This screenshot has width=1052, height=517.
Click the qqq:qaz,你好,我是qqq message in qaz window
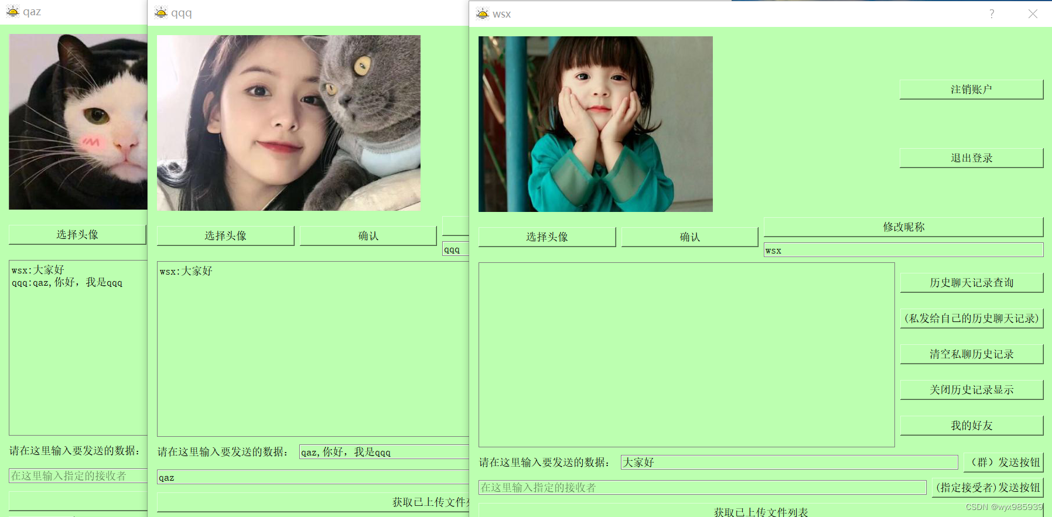tap(67, 282)
